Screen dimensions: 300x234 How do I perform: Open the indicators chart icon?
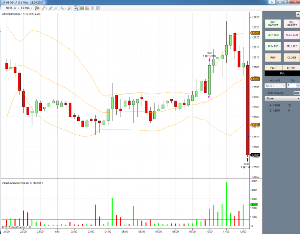(87, 8)
